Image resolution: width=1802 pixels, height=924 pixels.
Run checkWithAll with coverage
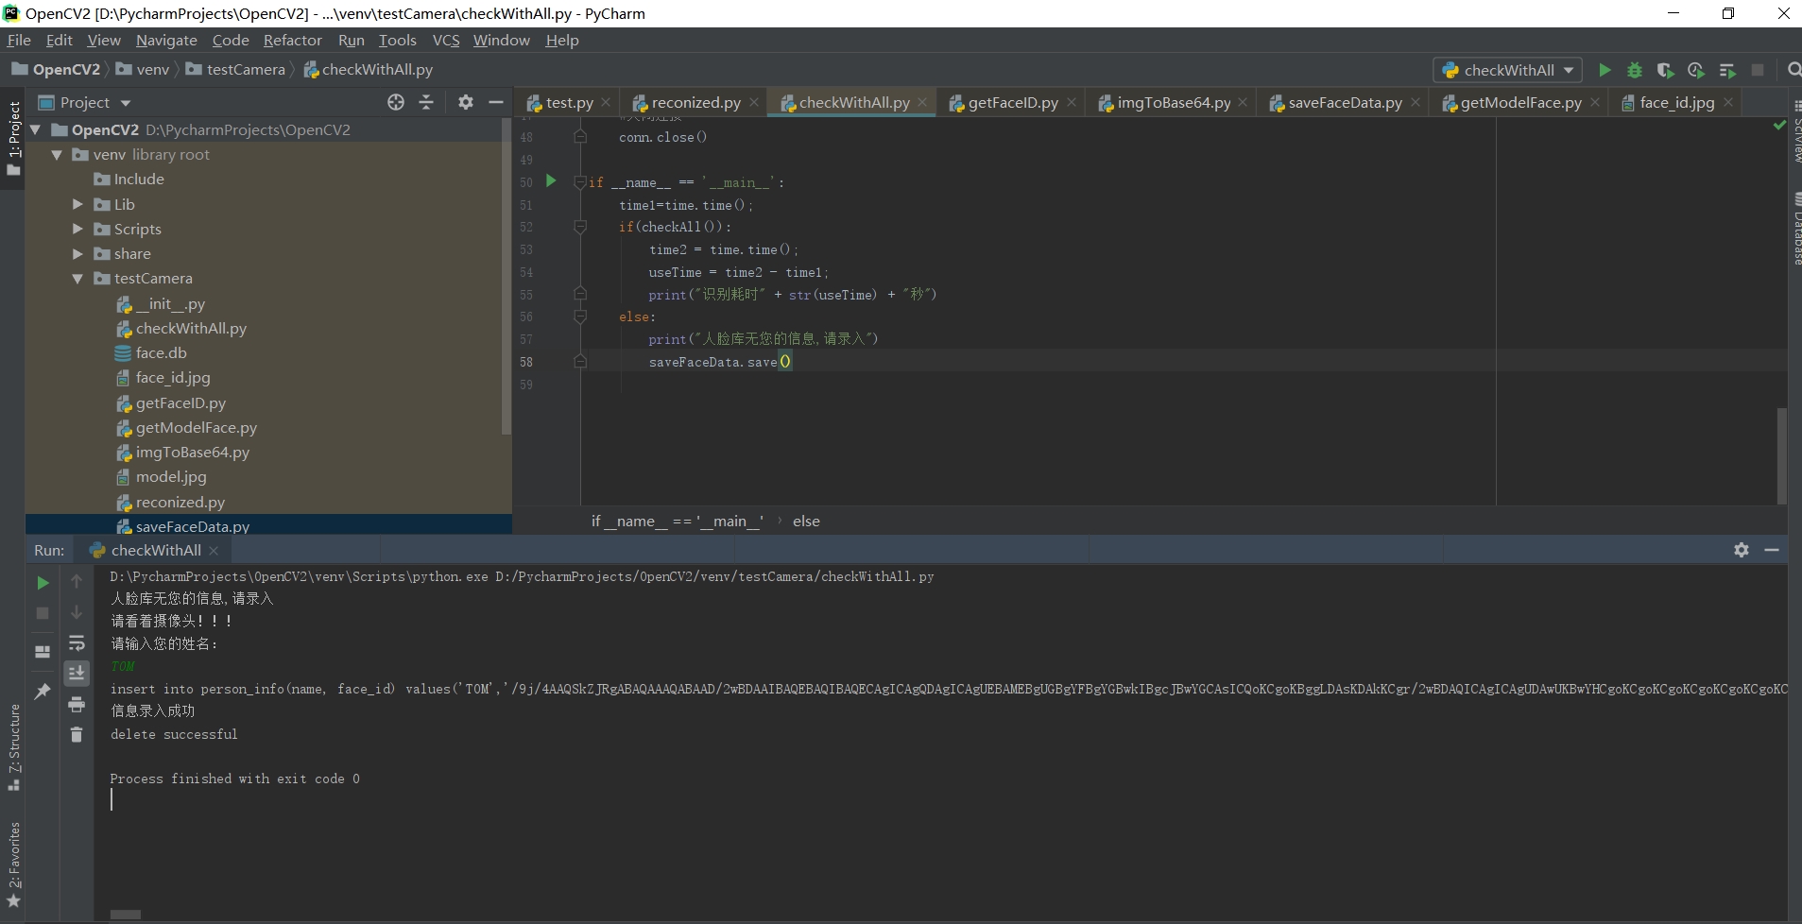click(1665, 70)
